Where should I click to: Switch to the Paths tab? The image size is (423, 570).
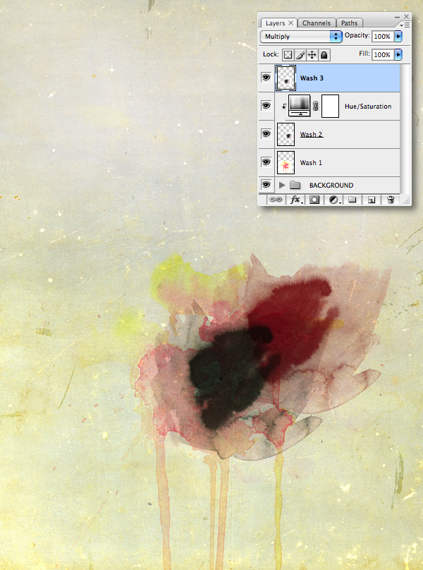(349, 23)
